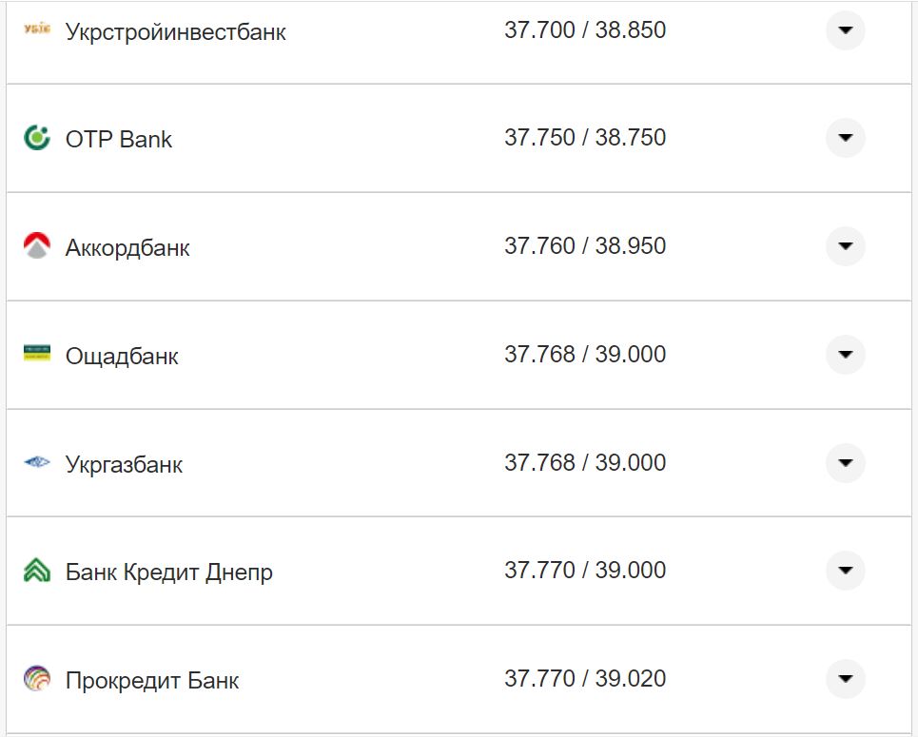This screenshot has width=918, height=737.
Task: Open the Аккордбанк dropdown arrow
Action: (x=845, y=245)
